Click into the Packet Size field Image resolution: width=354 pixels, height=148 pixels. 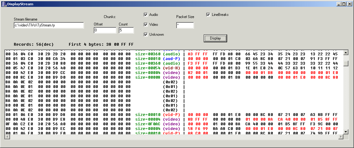pyautogui.click(x=185, y=25)
